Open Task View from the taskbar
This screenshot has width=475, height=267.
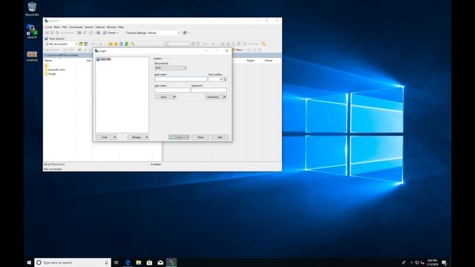click(117, 263)
